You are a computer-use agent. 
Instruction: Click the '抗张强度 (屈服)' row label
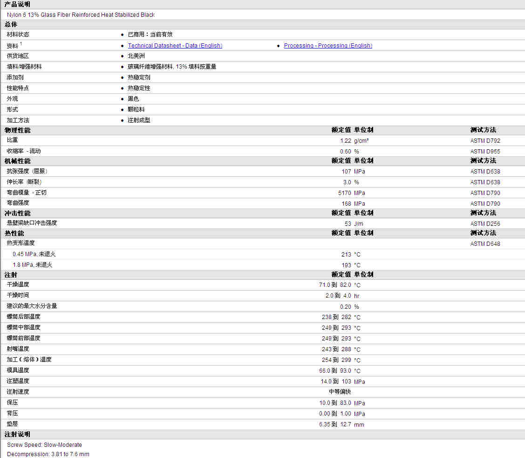tap(27, 171)
